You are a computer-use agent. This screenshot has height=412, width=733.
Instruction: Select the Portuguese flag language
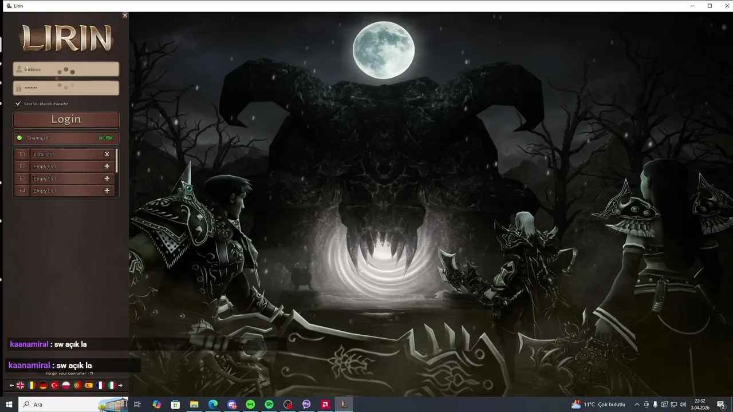point(77,386)
